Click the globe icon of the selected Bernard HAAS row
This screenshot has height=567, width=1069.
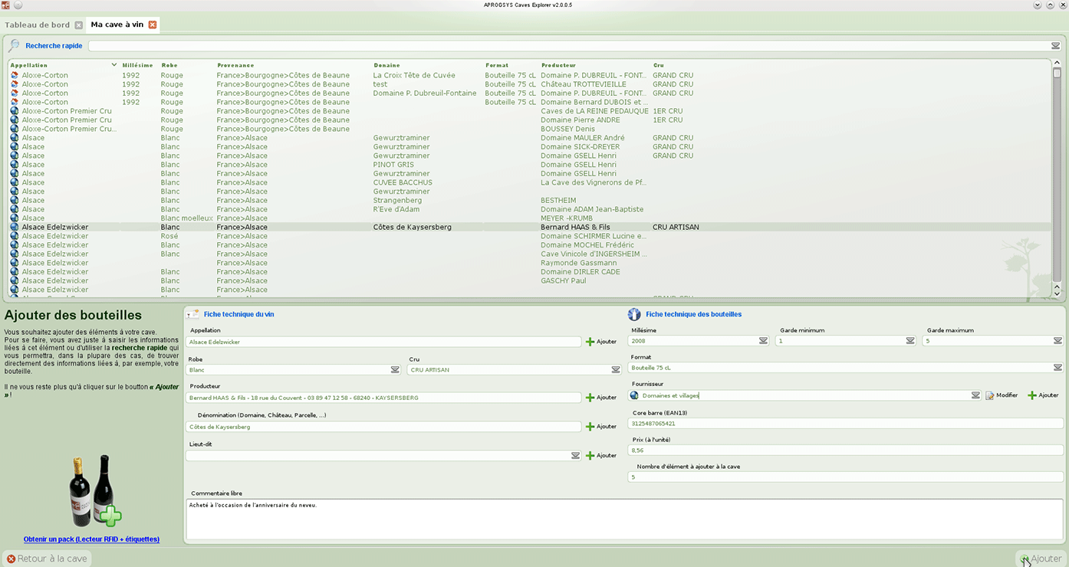click(x=14, y=228)
